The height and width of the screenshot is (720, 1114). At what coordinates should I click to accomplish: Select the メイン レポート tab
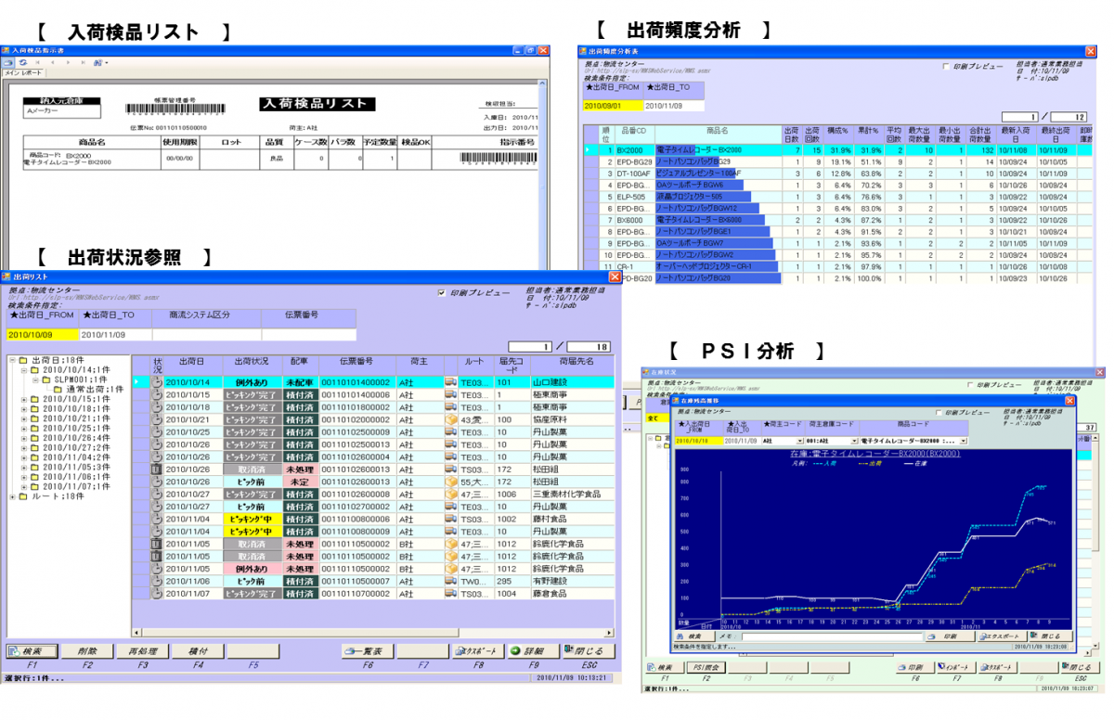point(22,71)
